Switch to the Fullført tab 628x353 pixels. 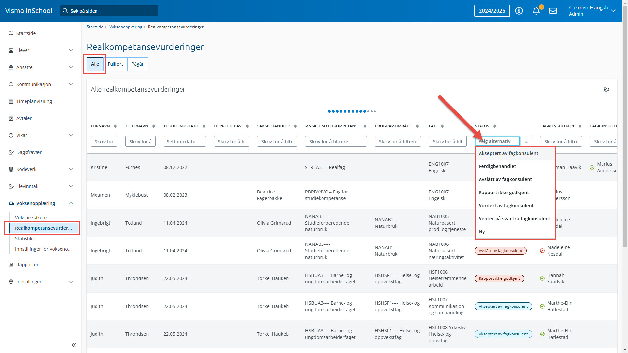(x=115, y=64)
